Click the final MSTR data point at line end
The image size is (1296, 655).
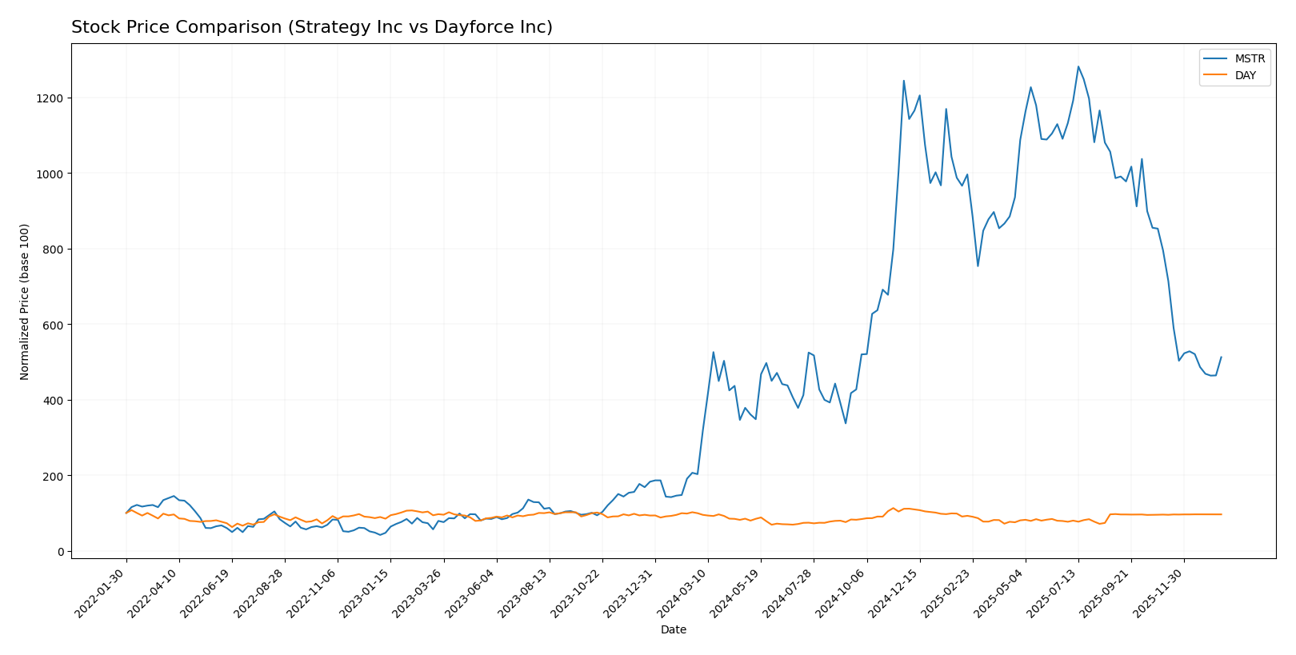pyautogui.click(x=1221, y=357)
